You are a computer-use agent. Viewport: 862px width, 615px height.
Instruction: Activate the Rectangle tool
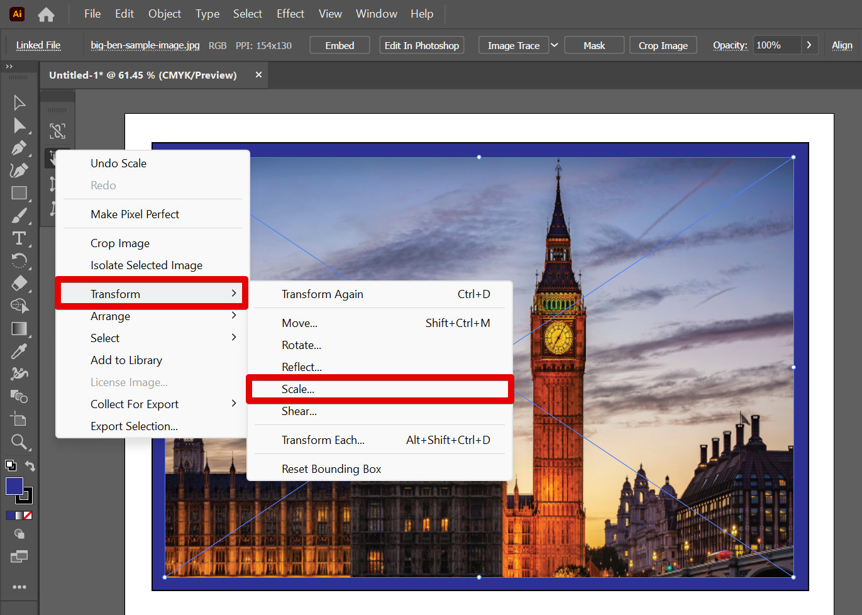19,193
